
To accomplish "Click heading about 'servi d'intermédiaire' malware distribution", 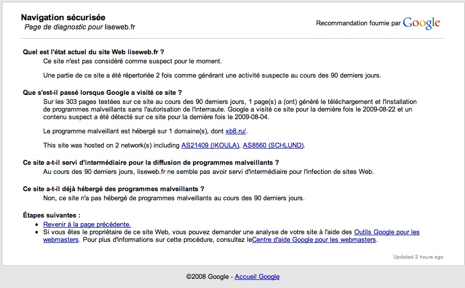I will pyautogui.click(x=151, y=163).
